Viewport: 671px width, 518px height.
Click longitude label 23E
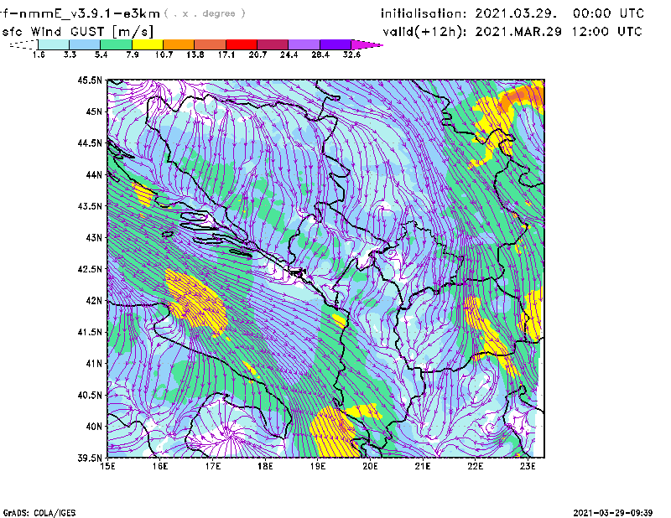pyautogui.click(x=528, y=466)
